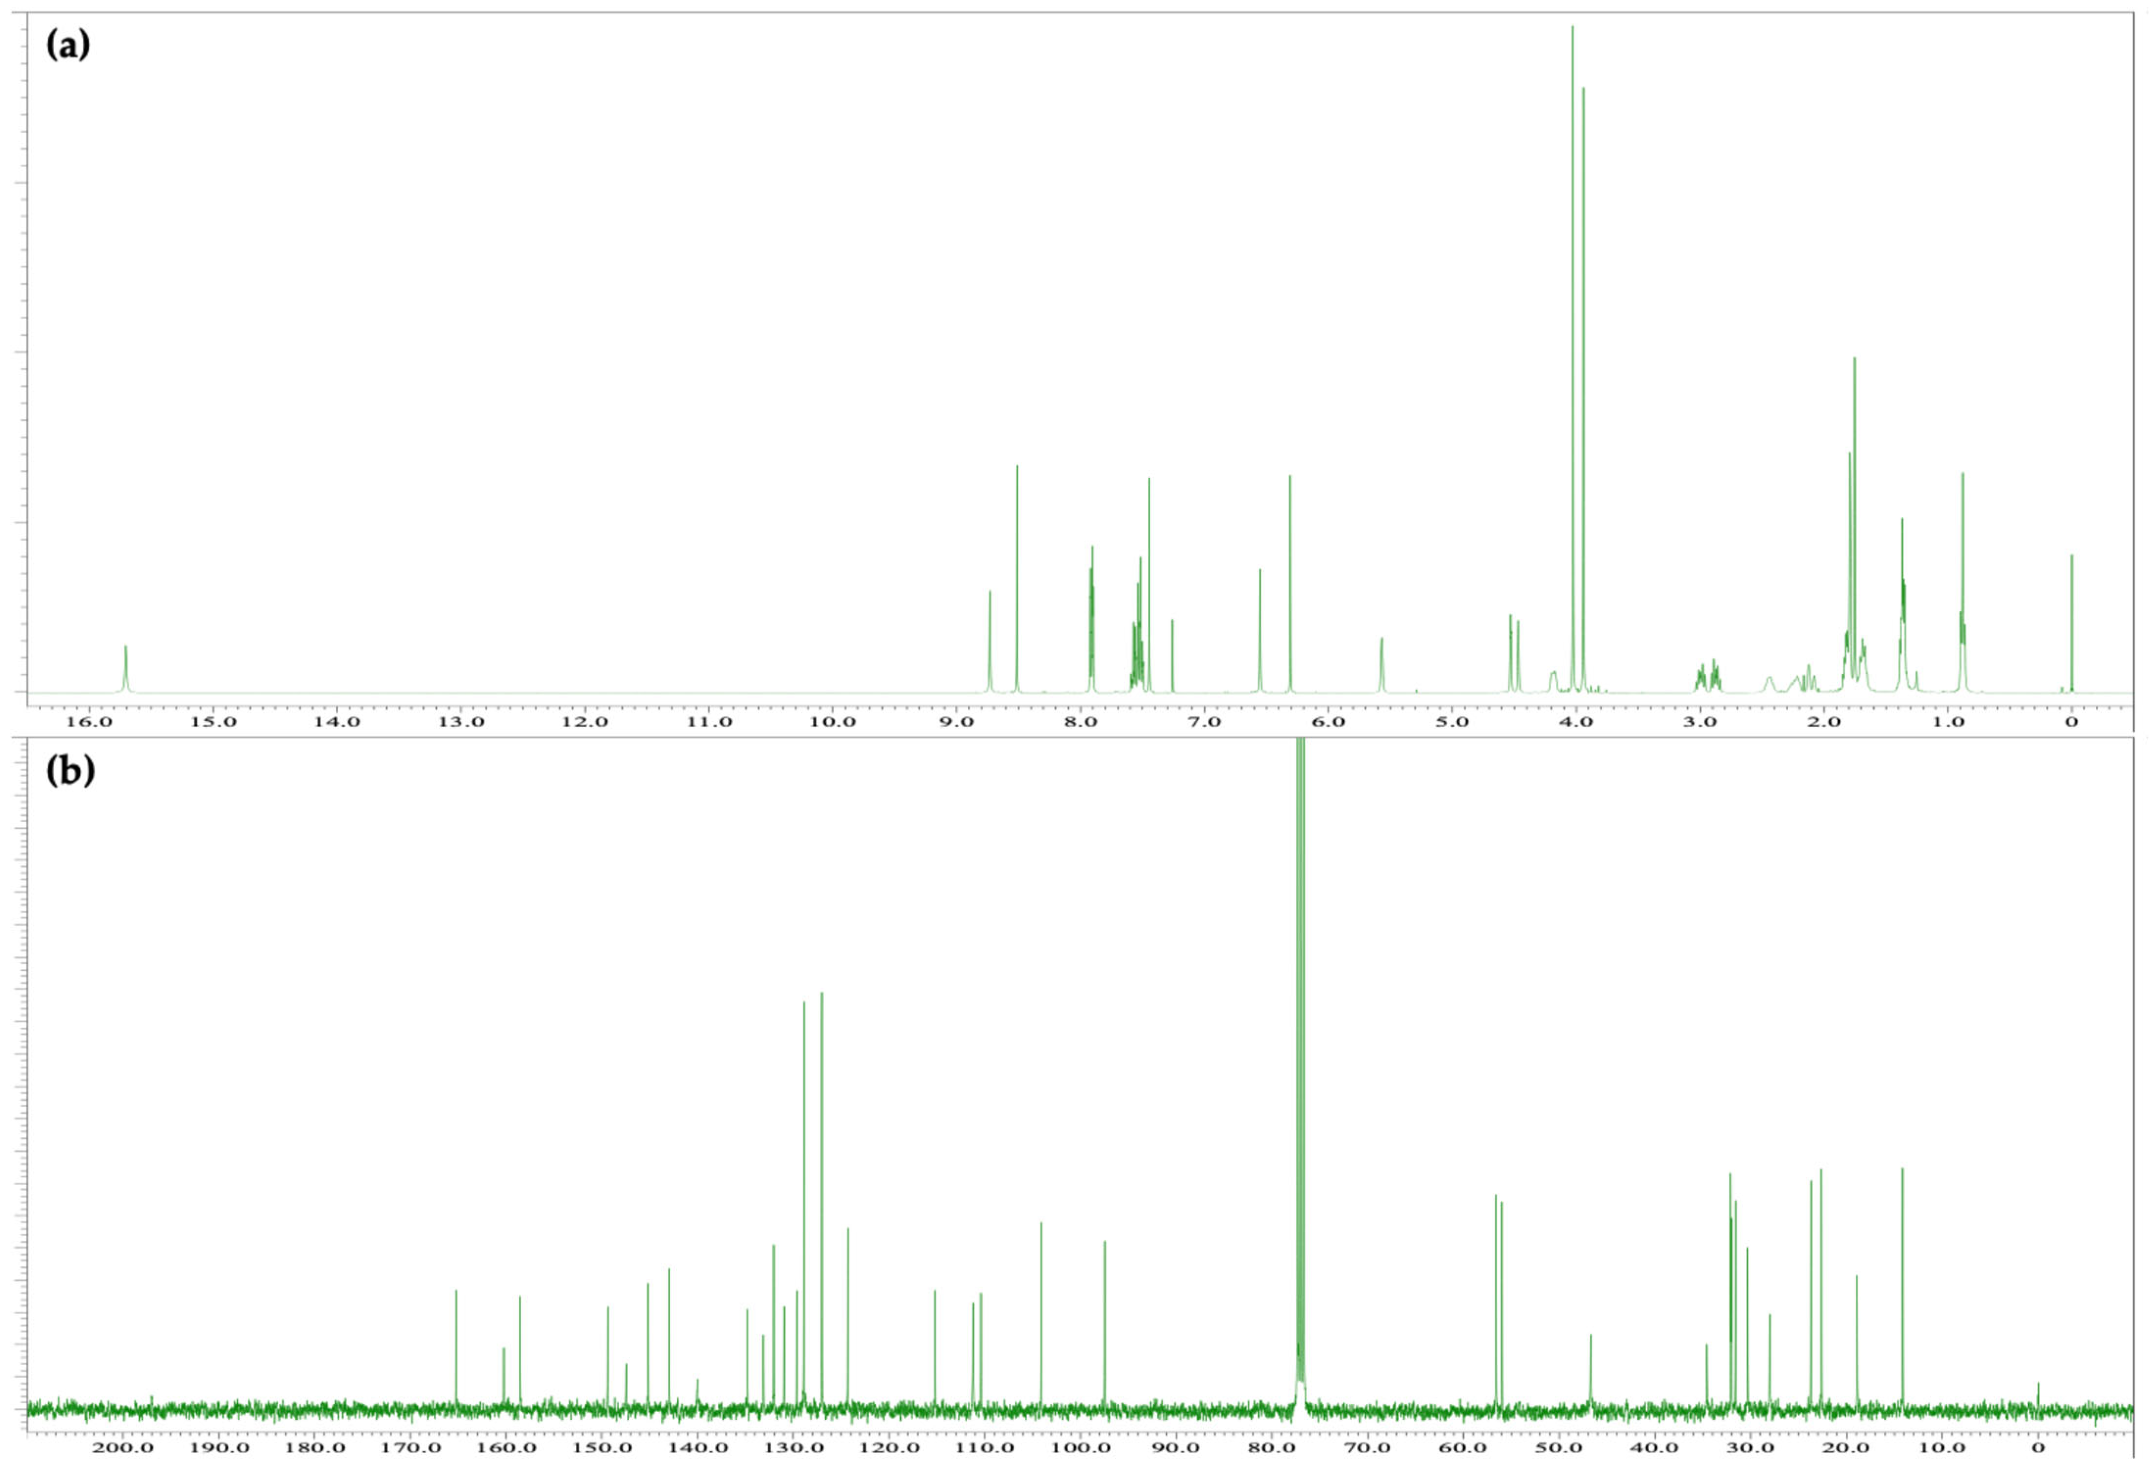This screenshot has width=2151, height=1474.
Task: Select the carbon peak near 165 ppm
Action: coord(456,1349)
